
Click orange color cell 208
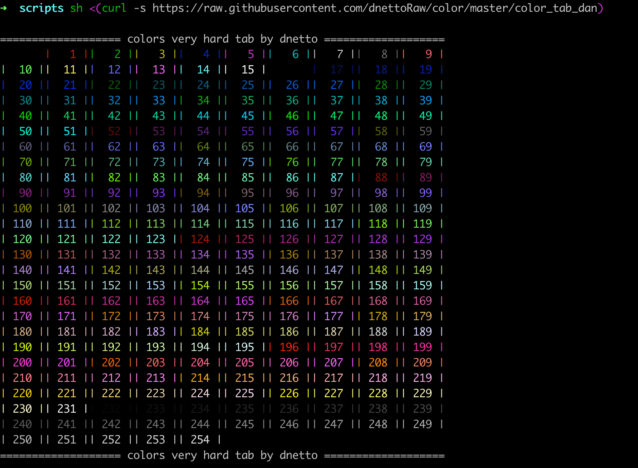(x=378, y=363)
